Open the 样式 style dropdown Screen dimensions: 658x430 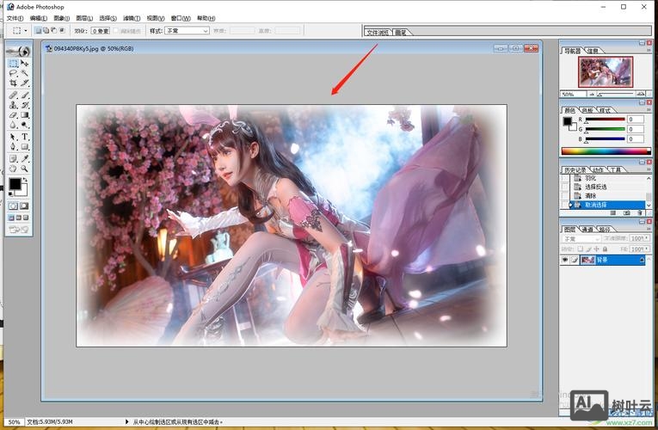pyautogui.click(x=188, y=31)
